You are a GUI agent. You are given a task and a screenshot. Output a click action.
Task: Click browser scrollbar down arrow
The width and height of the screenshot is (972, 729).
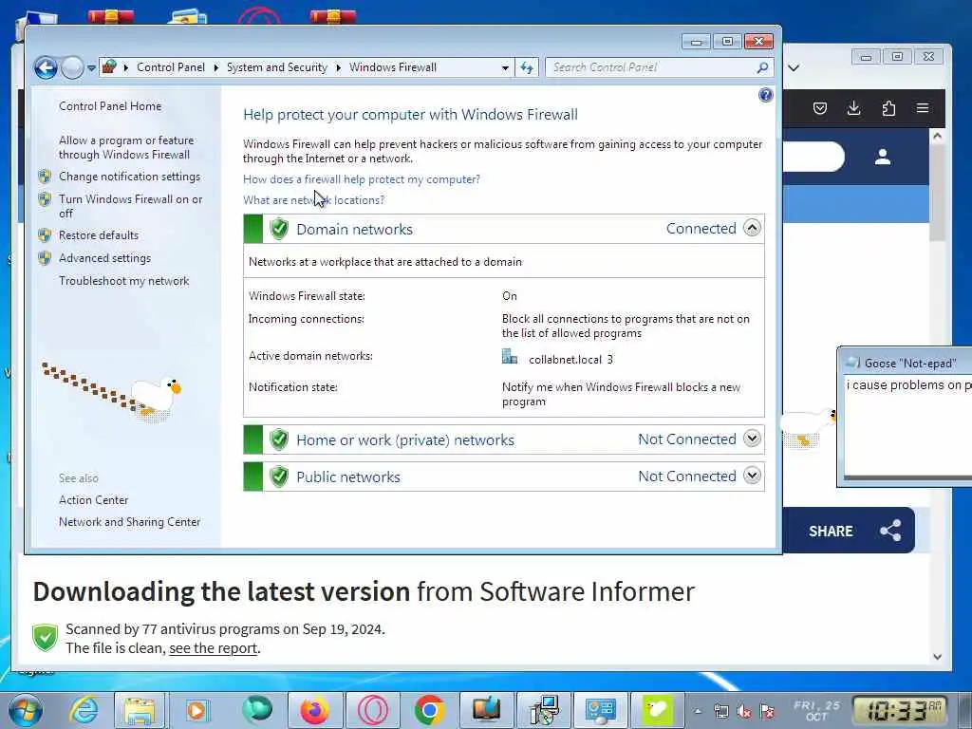pyautogui.click(x=937, y=657)
